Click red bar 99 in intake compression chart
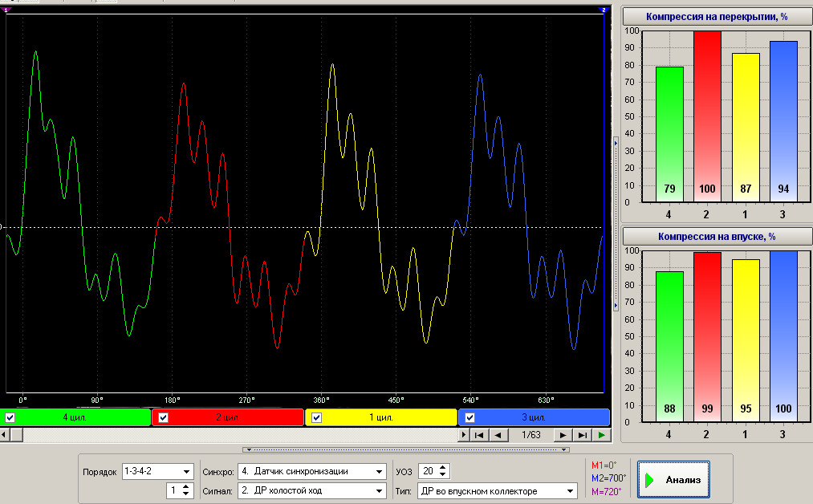The width and height of the screenshot is (813, 504). [x=707, y=337]
